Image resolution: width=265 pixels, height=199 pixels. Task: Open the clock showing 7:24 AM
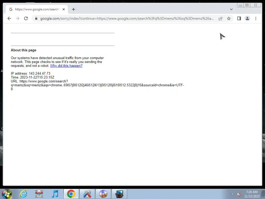tap(252, 194)
